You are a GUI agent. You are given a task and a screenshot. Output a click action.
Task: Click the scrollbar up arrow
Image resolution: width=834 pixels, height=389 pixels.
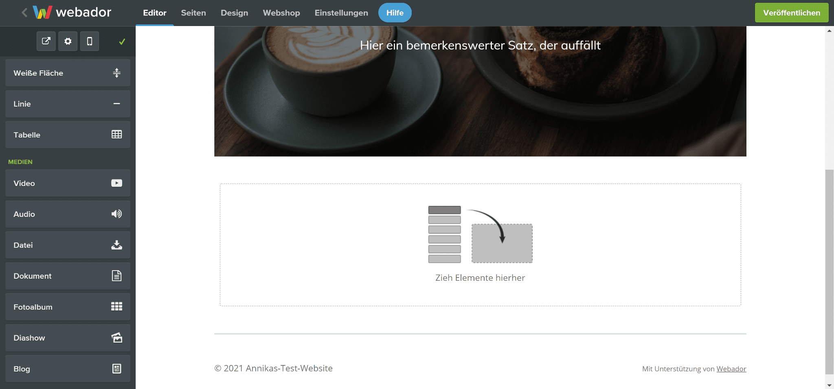pyautogui.click(x=829, y=31)
